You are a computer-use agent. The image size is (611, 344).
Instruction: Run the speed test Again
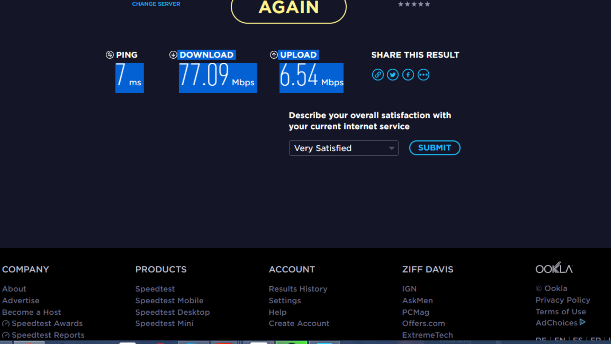[x=288, y=8]
